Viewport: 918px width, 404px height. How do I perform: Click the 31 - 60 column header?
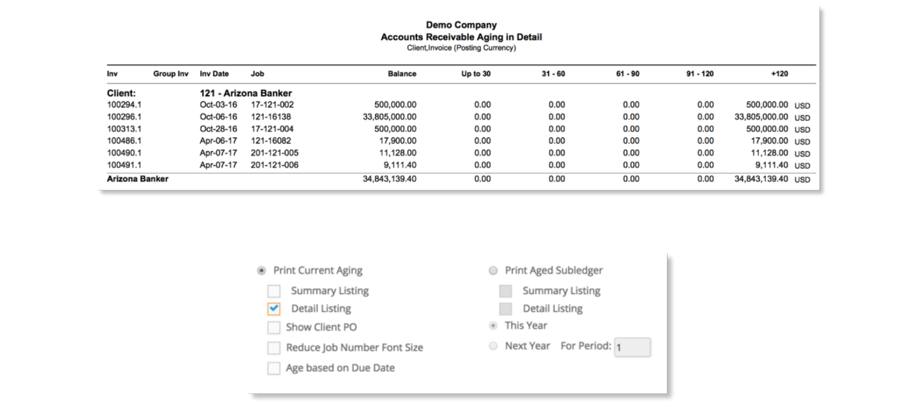(x=553, y=74)
